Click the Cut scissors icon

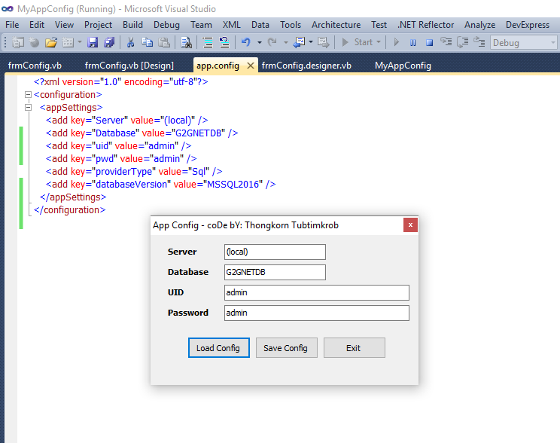click(x=130, y=42)
